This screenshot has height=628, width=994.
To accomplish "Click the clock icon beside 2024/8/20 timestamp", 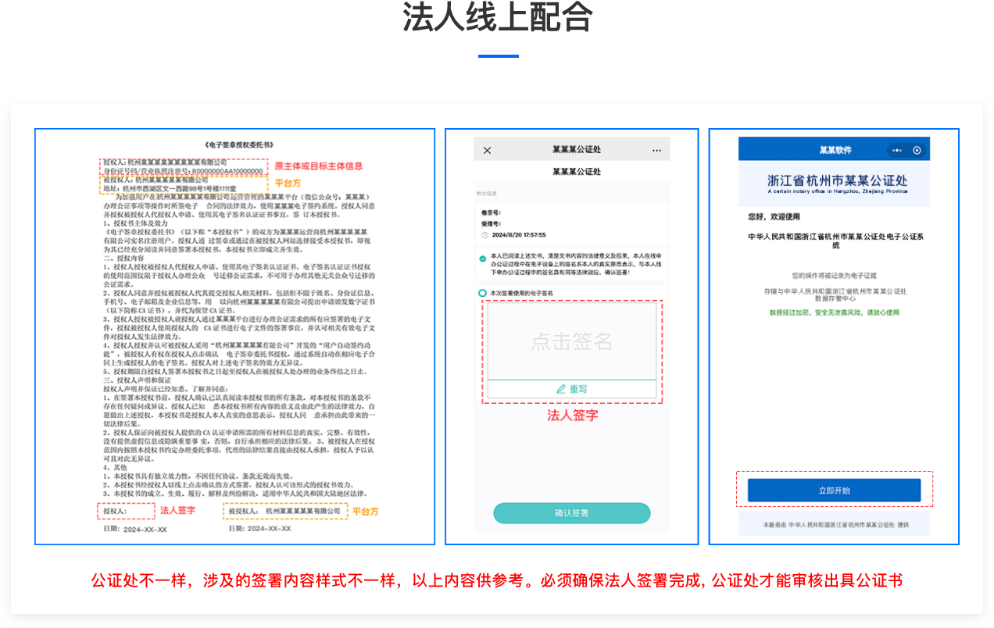I will (x=484, y=234).
